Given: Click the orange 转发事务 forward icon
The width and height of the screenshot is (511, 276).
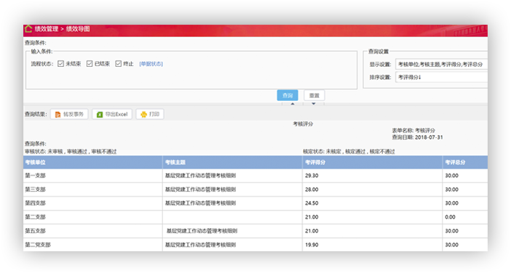Looking at the screenshot, I should [x=58, y=115].
